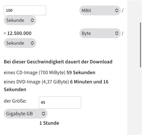Click the up-down chevron icon in Byte selector
Viewport: 142px width, 135px height.
(117, 33)
